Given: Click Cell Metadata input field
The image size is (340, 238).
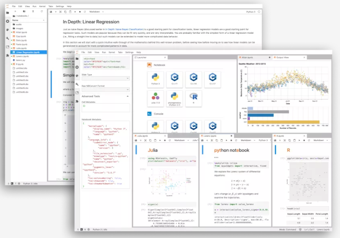Looking at the screenshot, I should pos(105,108).
